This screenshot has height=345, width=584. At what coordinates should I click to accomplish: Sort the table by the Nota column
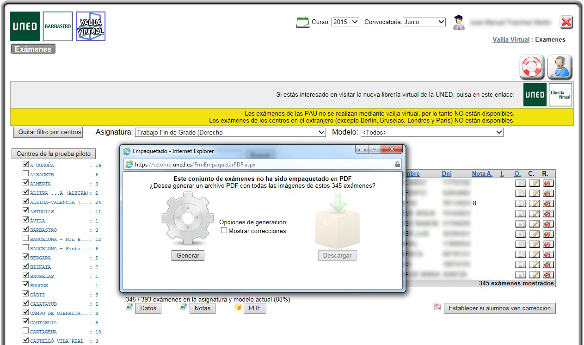[x=479, y=174]
